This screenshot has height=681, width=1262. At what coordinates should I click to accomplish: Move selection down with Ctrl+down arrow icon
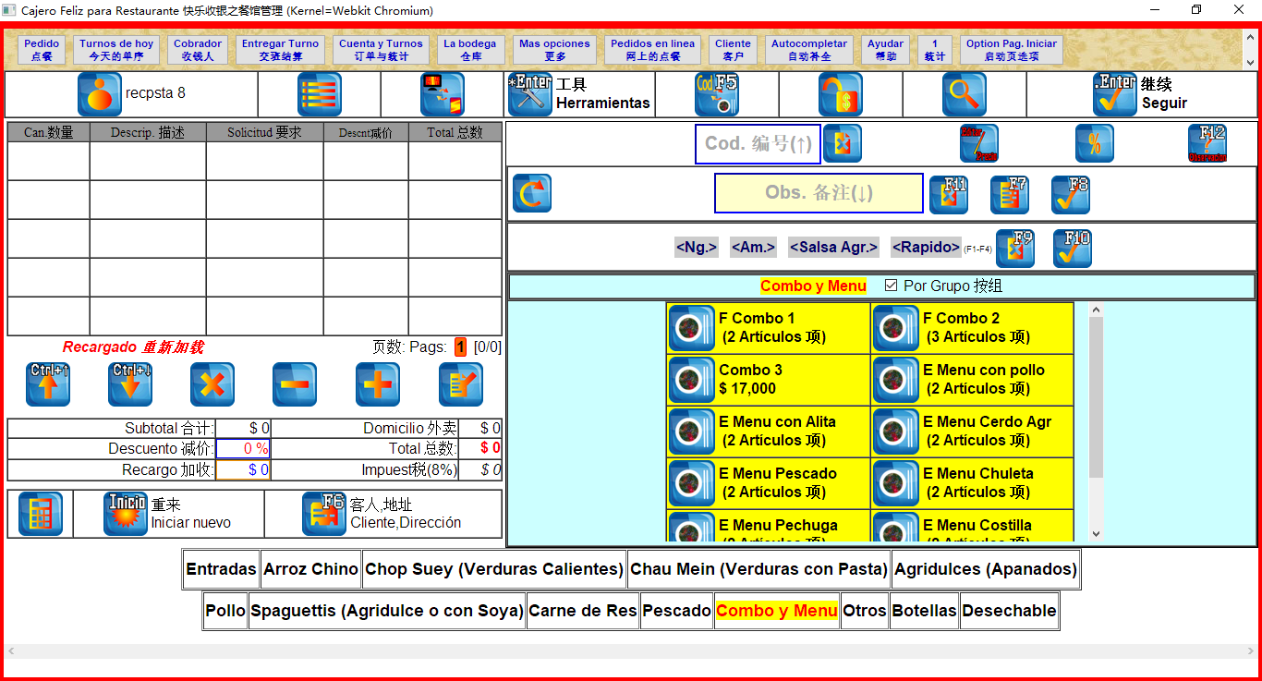[x=130, y=384]
